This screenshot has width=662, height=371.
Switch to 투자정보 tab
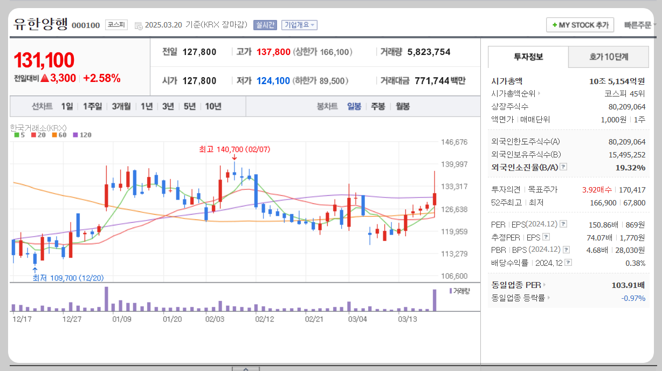(528, 57)
